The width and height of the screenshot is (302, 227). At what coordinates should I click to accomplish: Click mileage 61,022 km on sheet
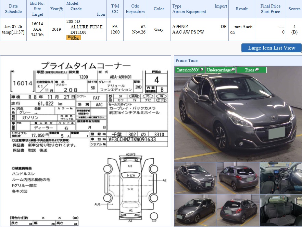[50, 104]
